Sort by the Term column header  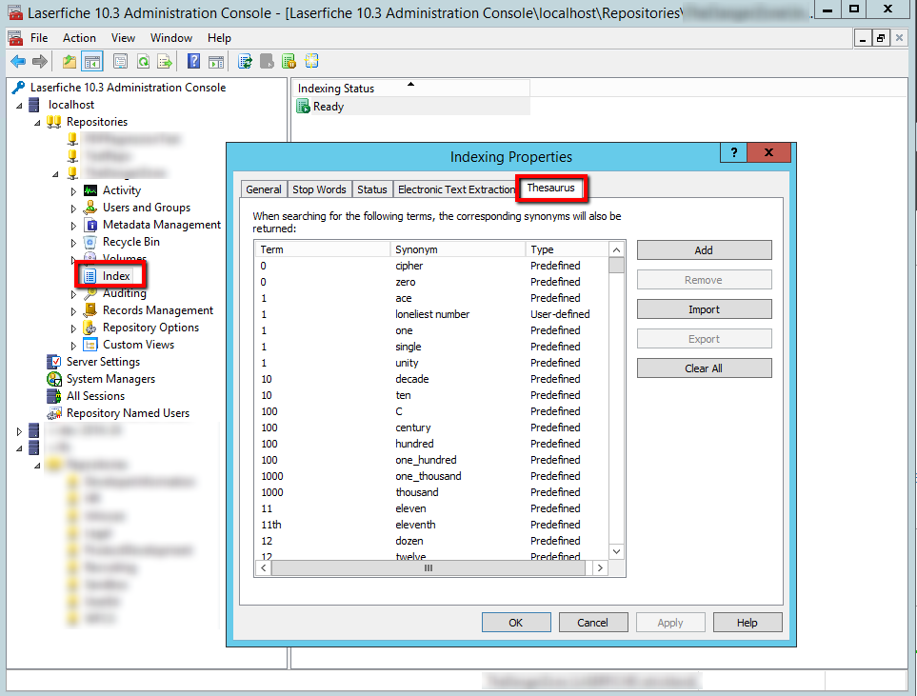pyautogui.click(x=323, y=249)
